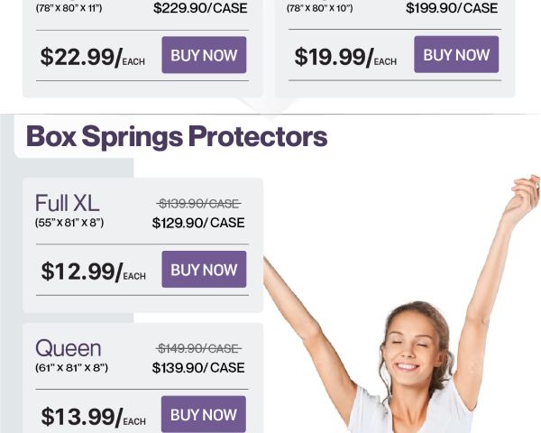Click the $19.99 each price
This screenshot has width=541, height=433.
tap(344, 57)
